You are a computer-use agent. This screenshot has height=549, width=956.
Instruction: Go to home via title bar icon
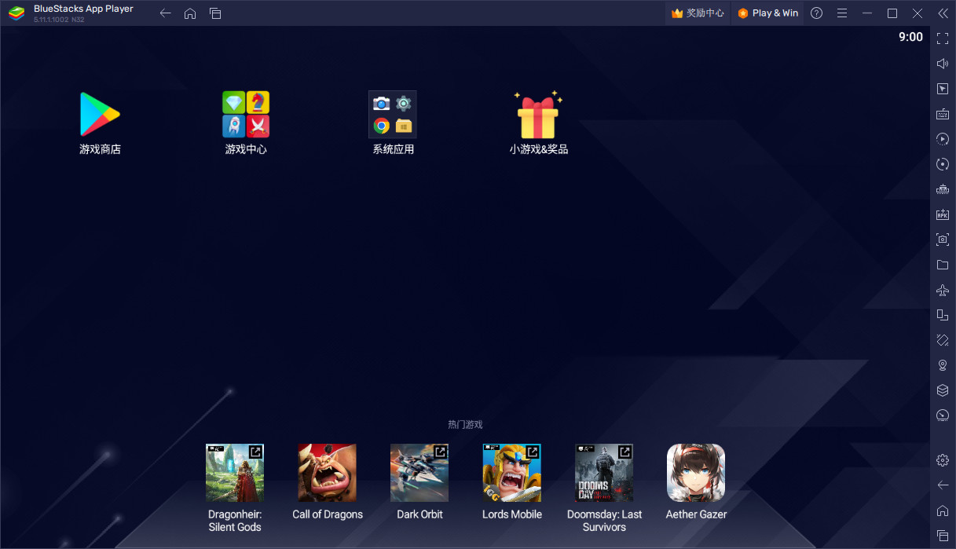tap(190, 13)
